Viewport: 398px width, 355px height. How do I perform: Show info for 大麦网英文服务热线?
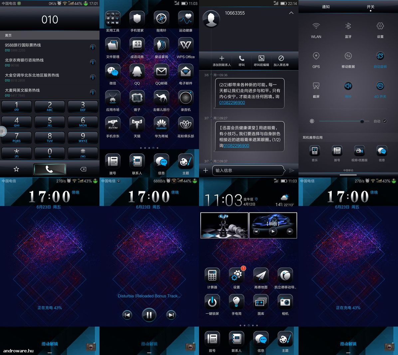coord(93,92)
